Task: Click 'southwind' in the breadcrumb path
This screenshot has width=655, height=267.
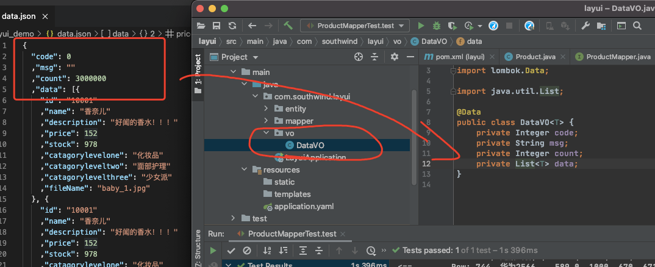Action: click(340, 41)
